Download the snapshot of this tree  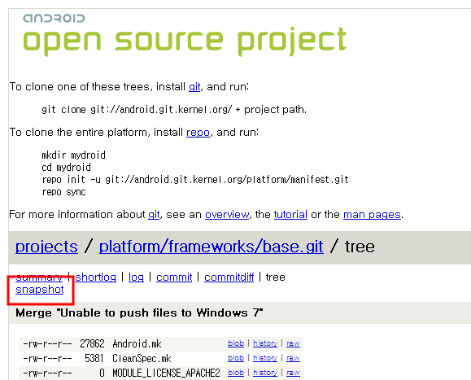point(40,290)
